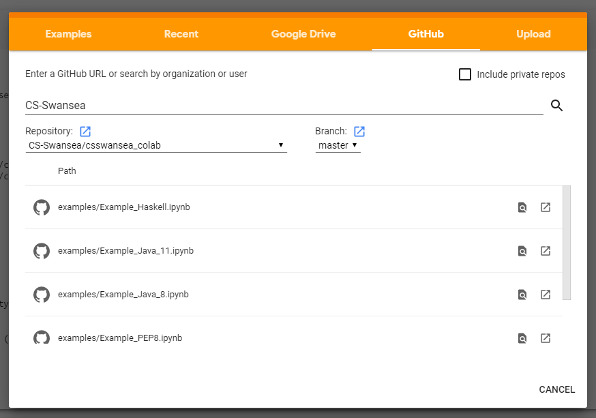This screenshot has height=418, width=596.
Task: Expand the Branch dropdown showing master
Action: tap(338, 145)
